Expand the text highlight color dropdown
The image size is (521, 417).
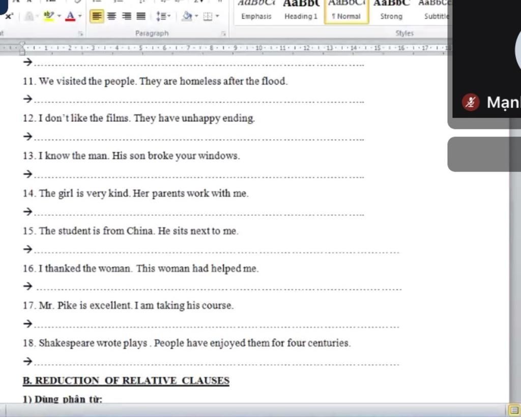59,16
